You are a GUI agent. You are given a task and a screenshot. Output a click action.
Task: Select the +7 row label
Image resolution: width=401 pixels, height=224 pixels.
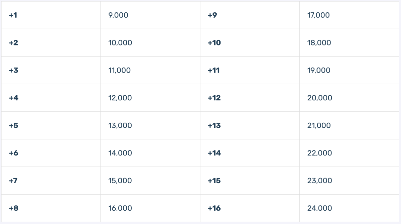click(x=51, y=181)
